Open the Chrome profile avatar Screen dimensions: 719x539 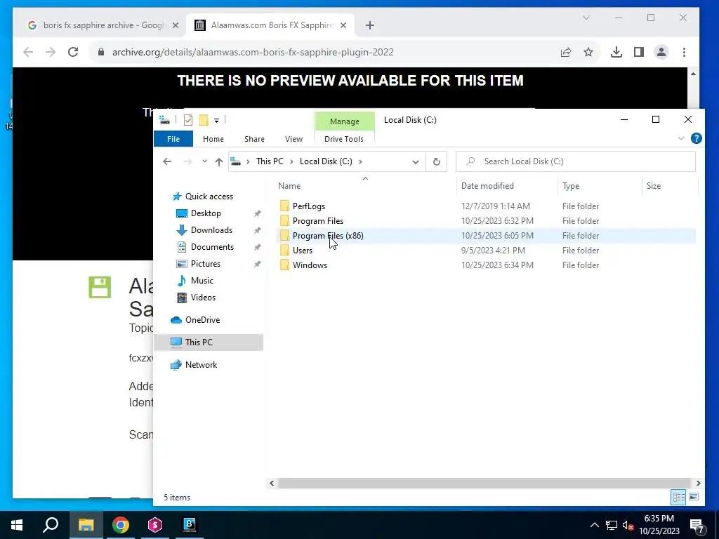point(661,52)
